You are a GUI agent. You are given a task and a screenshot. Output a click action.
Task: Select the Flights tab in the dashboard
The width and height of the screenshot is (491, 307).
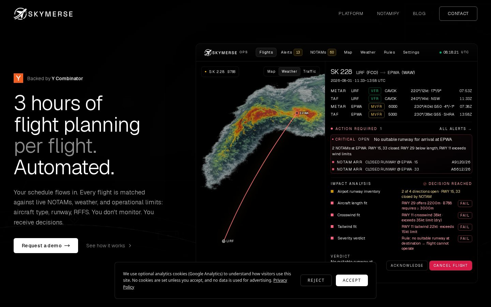266,52
